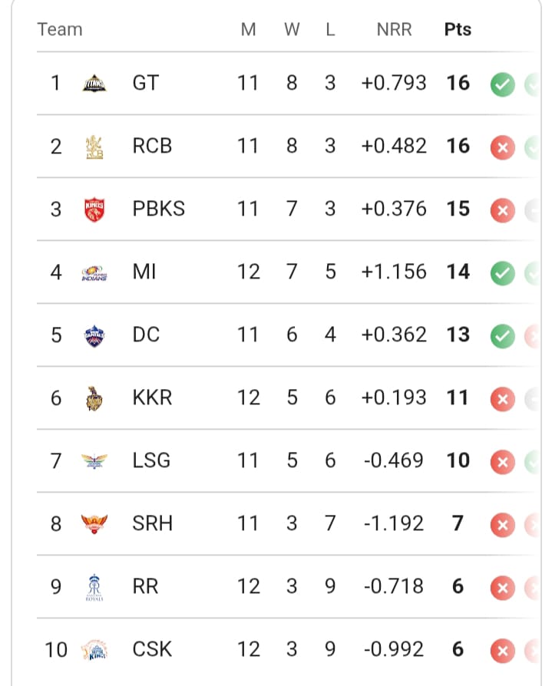This screenshot has height=686, width=552.
Task: Tap the Delhi Capitals logo
Action: (x=95, y=335)
